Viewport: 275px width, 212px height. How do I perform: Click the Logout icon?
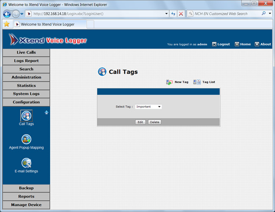214,44
